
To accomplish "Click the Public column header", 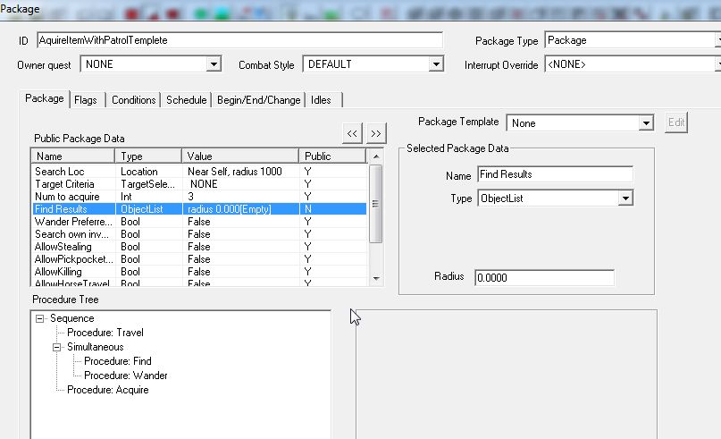I will 332,156.
